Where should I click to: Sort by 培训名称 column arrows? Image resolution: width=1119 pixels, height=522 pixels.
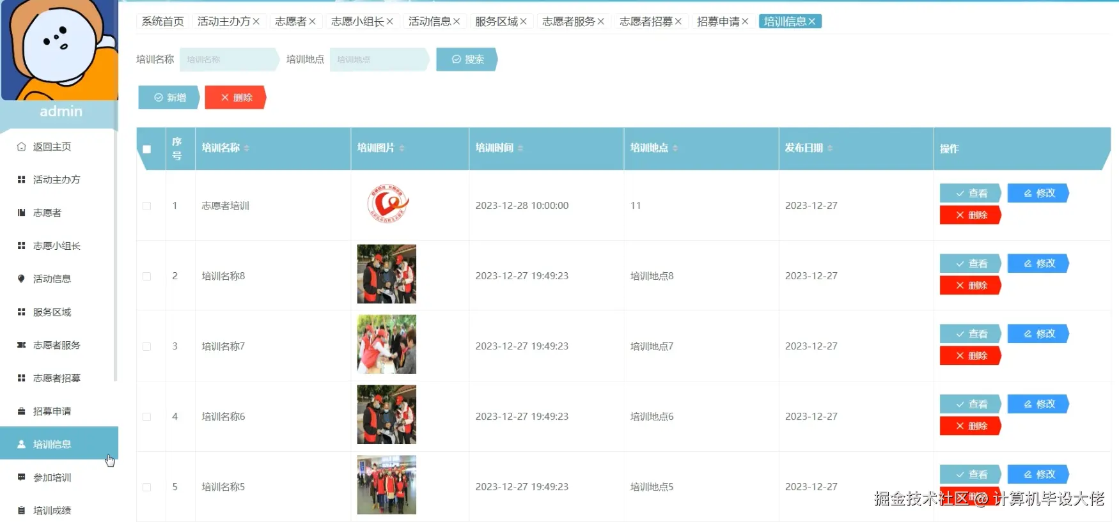pos(247,148)
